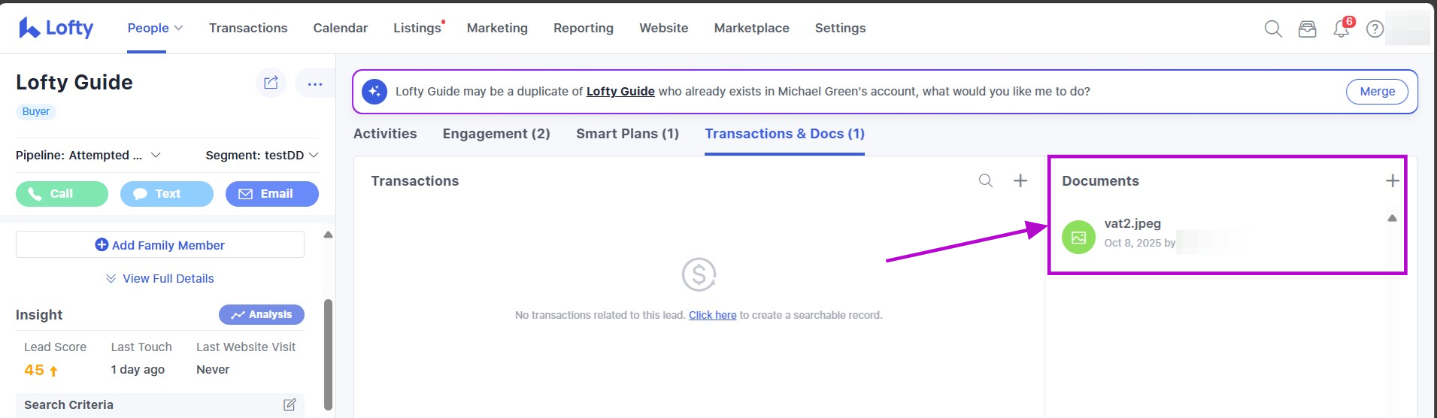Click the Email button
The image size is (1437, 418).
click(x=271, y=194)
